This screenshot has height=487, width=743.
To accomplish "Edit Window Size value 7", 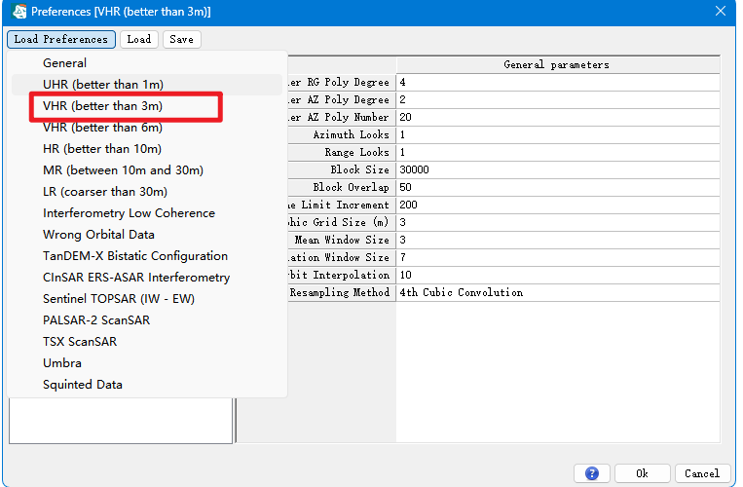I will 558,257.
